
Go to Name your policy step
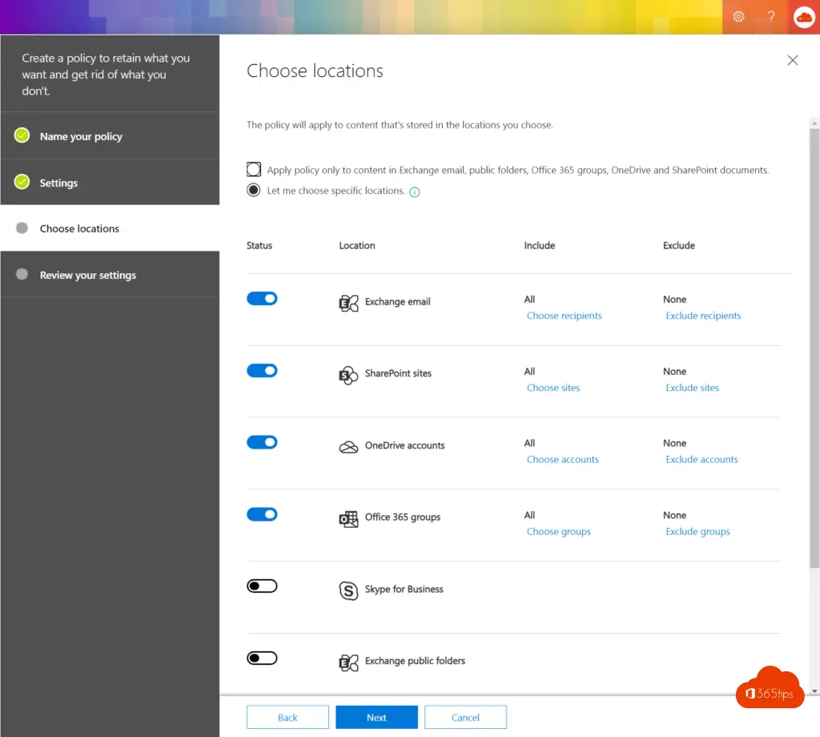point(81,136)
